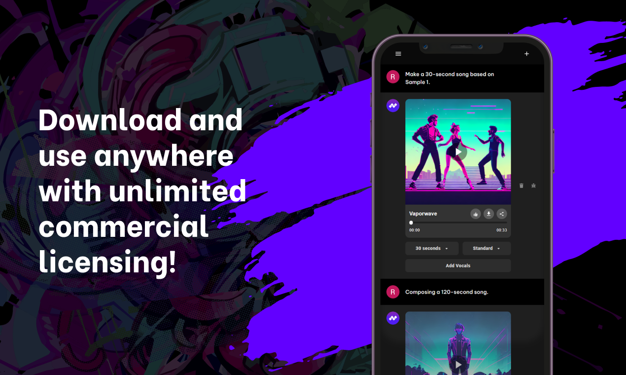This screenshot has width=626, height=375.
Task: Share the Vaporwave track
Action: click(502, 214)
